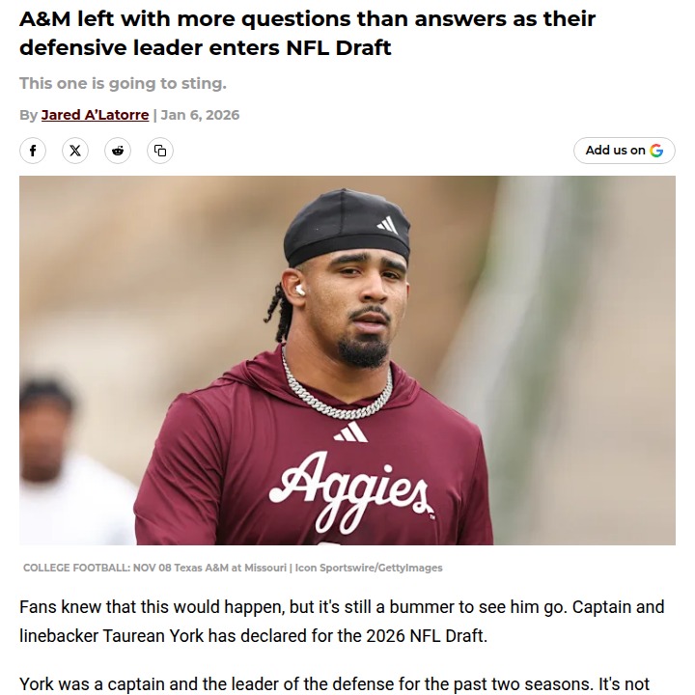Click the white earbud in the player's ear
695x695 pixels.
[298, 289]
